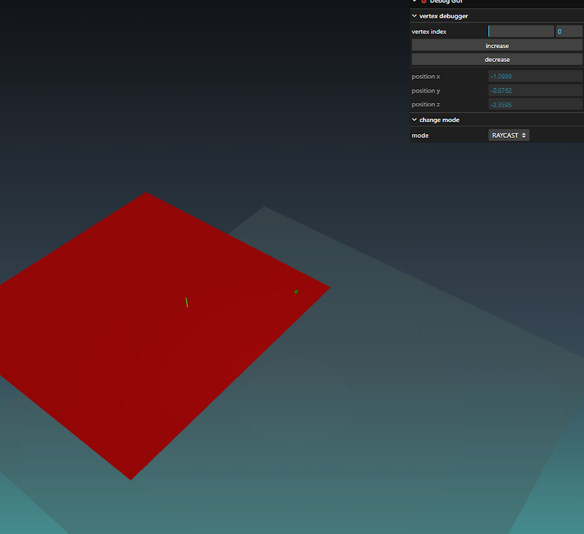Click the position x value field
Image resolution: width=584 pixels, height=534 pixels.
(x=535, y=76)
